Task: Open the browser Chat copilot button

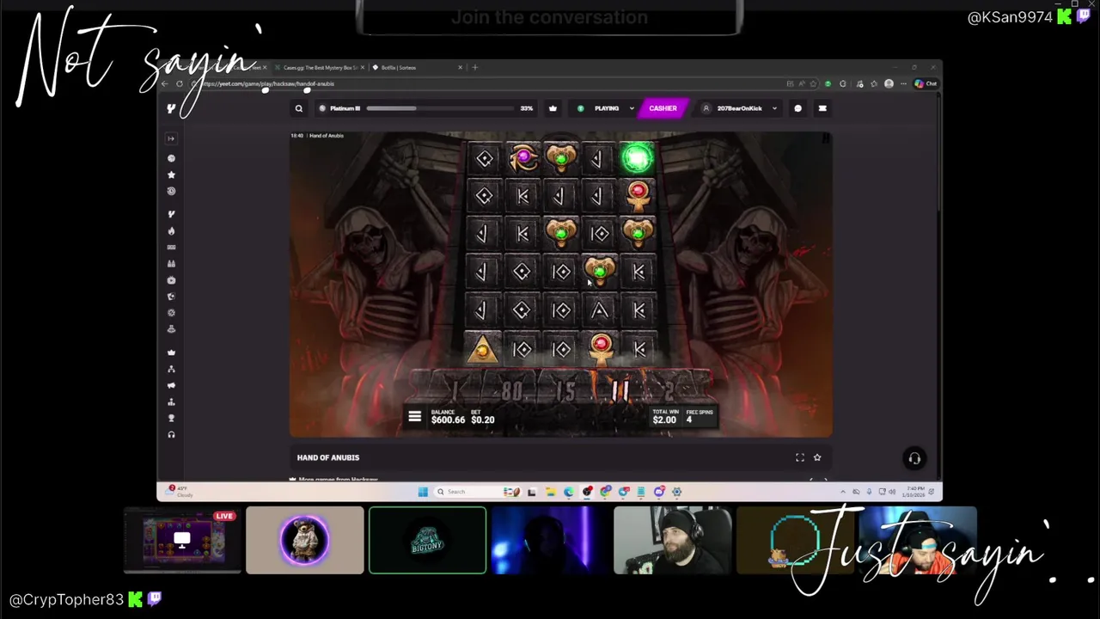Action: (926, 83)
